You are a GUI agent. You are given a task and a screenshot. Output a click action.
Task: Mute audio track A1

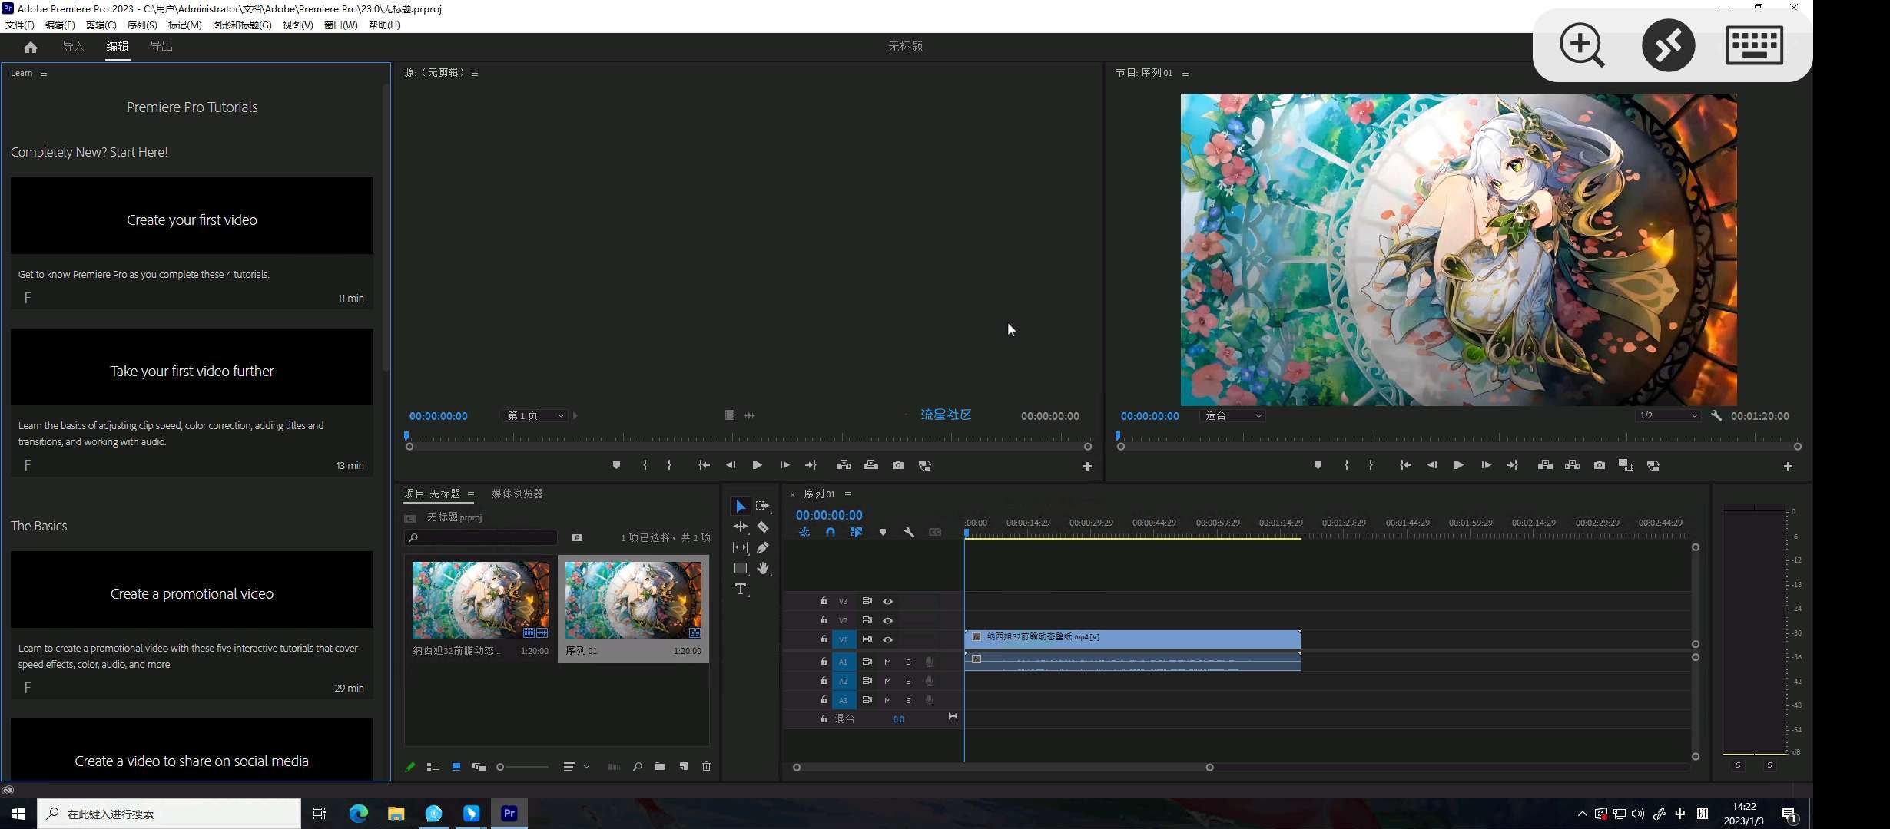click(887, 662)
